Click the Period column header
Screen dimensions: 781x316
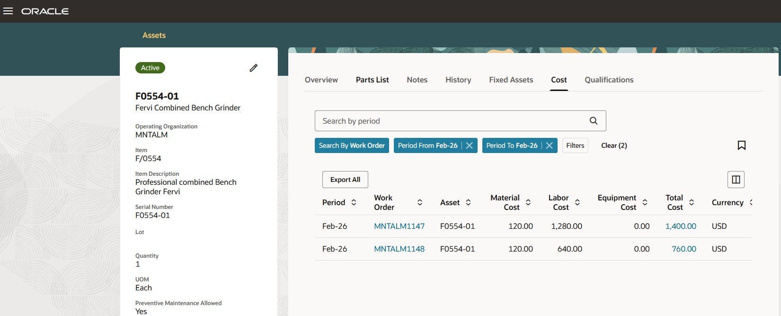[334, 202]
